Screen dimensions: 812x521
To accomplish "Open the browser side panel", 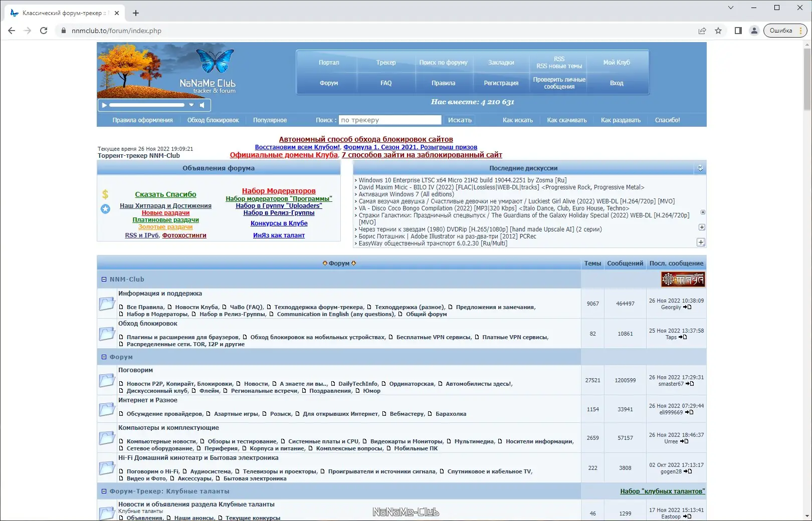I will [x=738, y=31].
